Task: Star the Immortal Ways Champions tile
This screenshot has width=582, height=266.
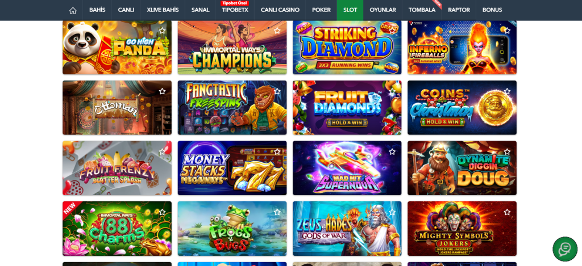Action: tap(277, 31)
